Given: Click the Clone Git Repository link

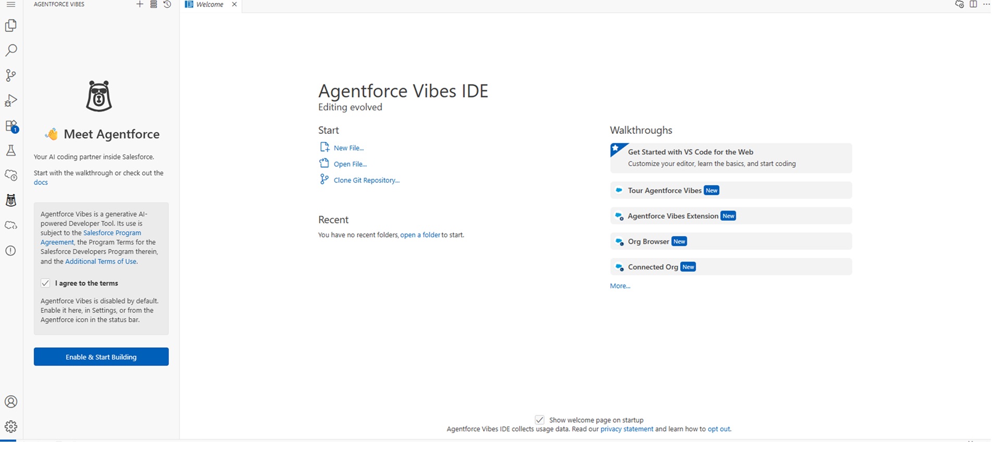Looking at the screenshot, I should click(x=366, y=180).
